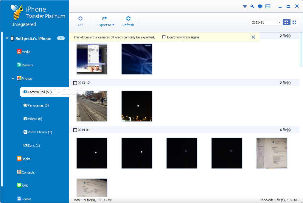Click the SMS message icon
The image size is (303, 203).
[19, 185]
